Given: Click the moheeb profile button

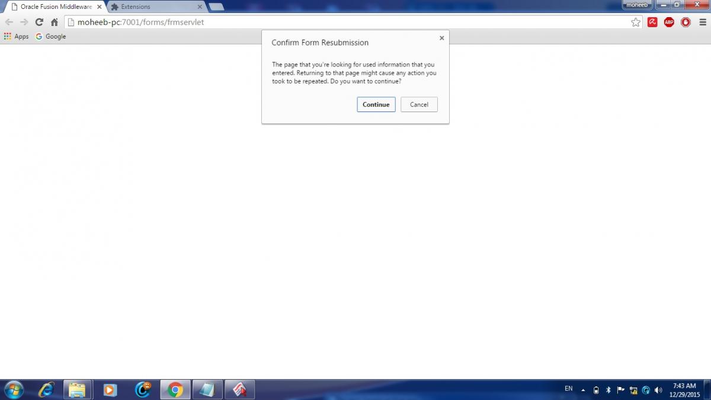Looking at the screenshot, I should click(637, 5).
